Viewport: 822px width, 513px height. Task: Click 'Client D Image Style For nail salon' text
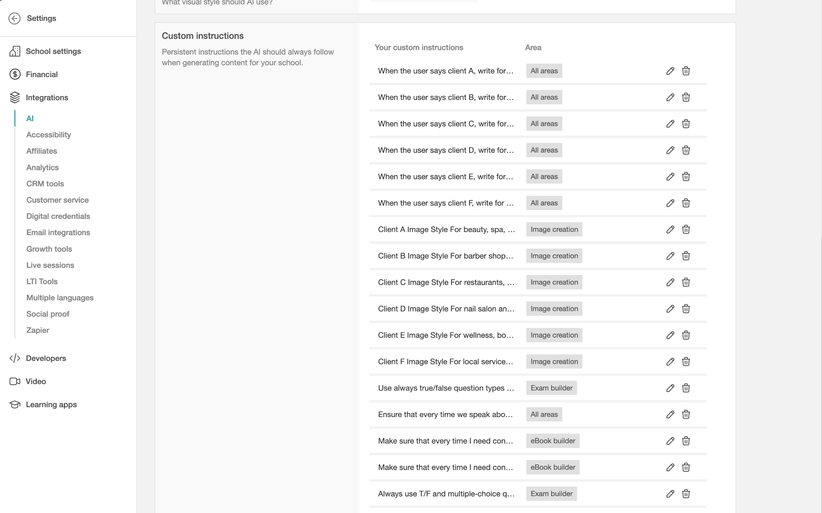pyautogui.click(x=446, y=309)
